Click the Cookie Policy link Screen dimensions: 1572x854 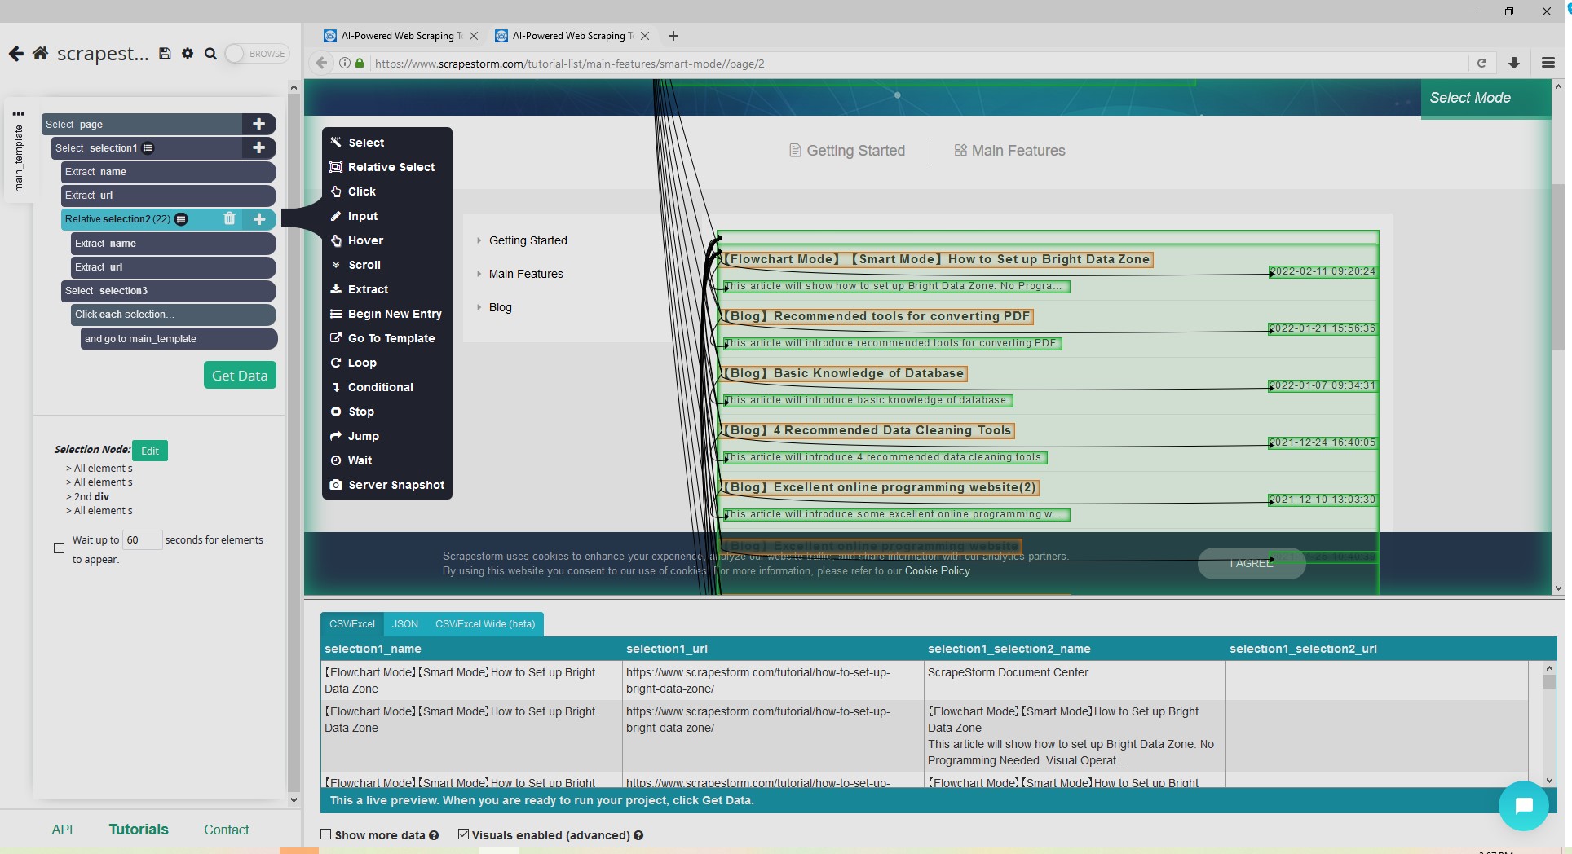coord(938,571)
